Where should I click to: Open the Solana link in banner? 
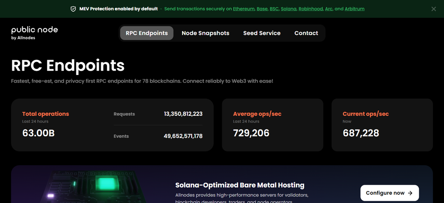coord(288,9)
